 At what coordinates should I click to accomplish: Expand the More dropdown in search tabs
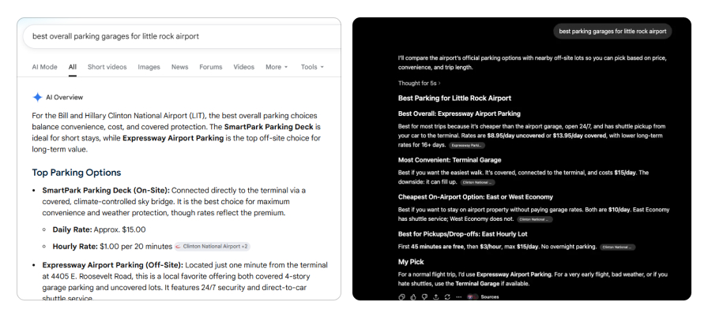277,67
